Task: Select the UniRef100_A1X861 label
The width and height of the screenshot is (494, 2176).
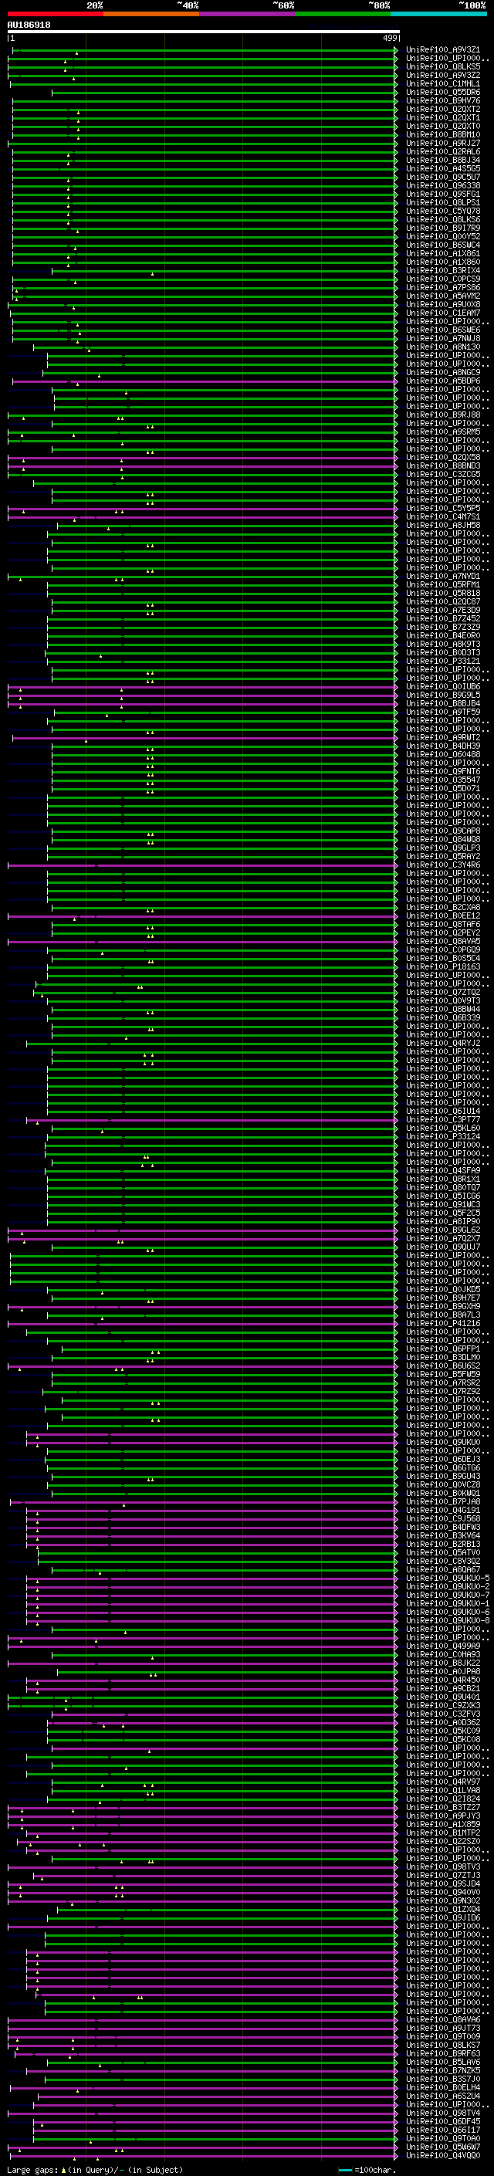Action: [443, 253]
